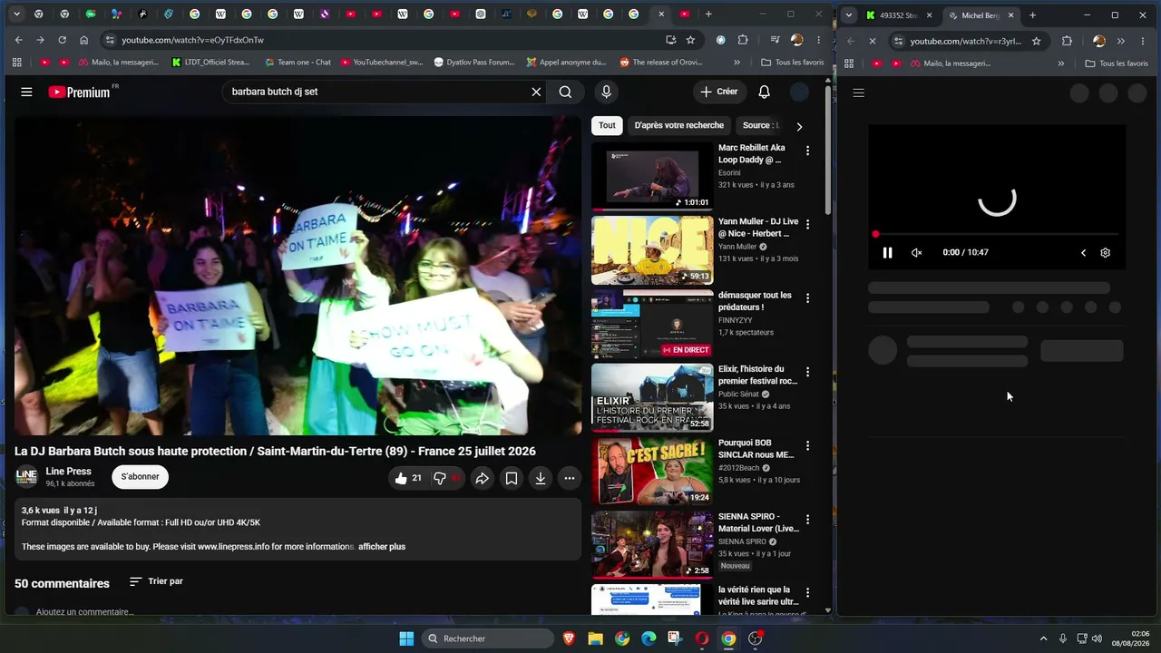This screenshot has width=1161, height=653.
Task: Open a new tab in left Chrome
Action: coord(708,15)
